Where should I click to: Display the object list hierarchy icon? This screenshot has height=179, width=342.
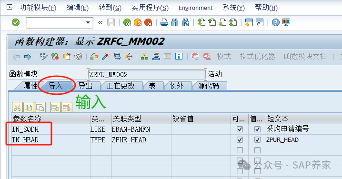tap(144, 57)
